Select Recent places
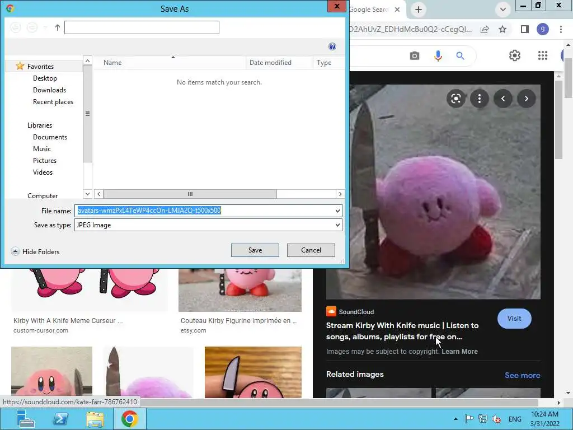This screenshot has height=430, width=573. pos(53,102)
